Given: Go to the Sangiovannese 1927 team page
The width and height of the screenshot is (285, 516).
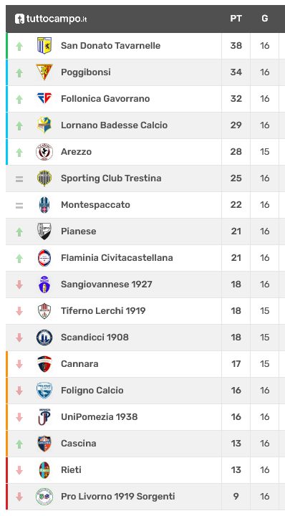Looking at the screenshot, I should tap(107, 284).
